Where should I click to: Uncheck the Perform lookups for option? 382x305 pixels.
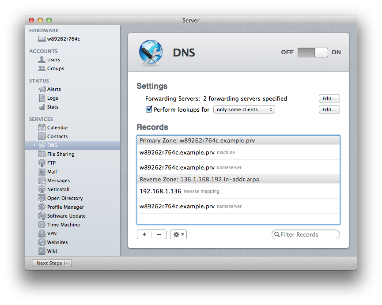[x=149, y=109]
